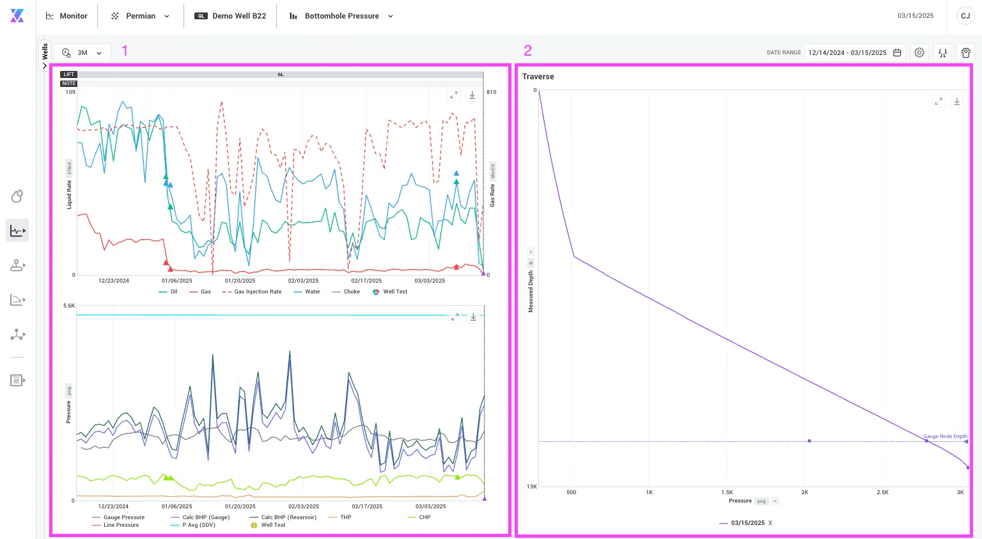Download the Pressure chart
The width and height of the screenshot is (982, 539).
click(474, 317)
